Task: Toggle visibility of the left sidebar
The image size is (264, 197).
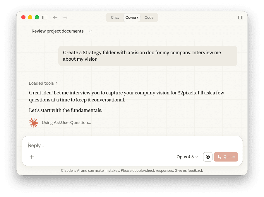Action: pos(45,18)
